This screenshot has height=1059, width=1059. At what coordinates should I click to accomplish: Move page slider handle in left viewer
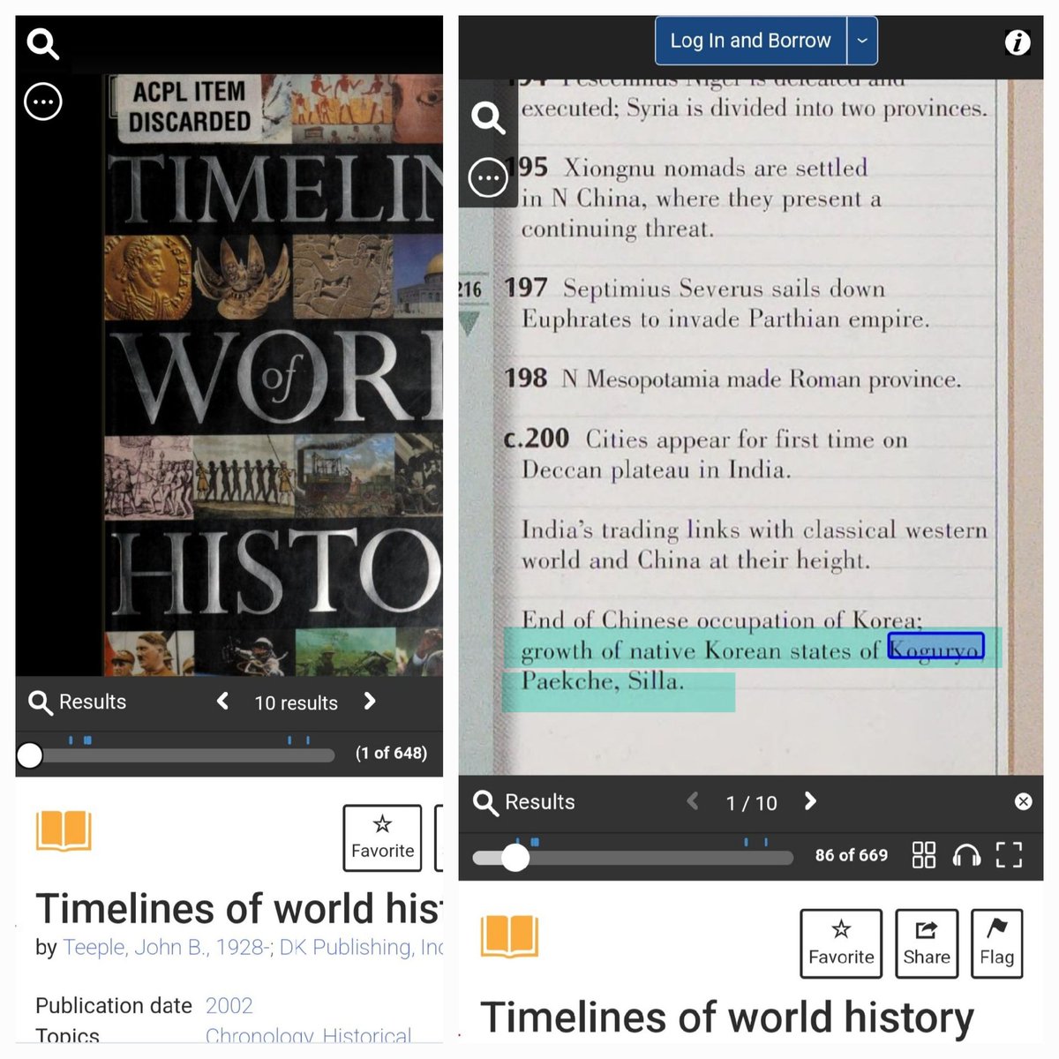[x=30, y=755]
